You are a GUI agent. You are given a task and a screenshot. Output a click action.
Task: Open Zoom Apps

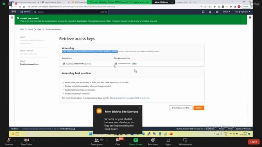coord(168,142)
